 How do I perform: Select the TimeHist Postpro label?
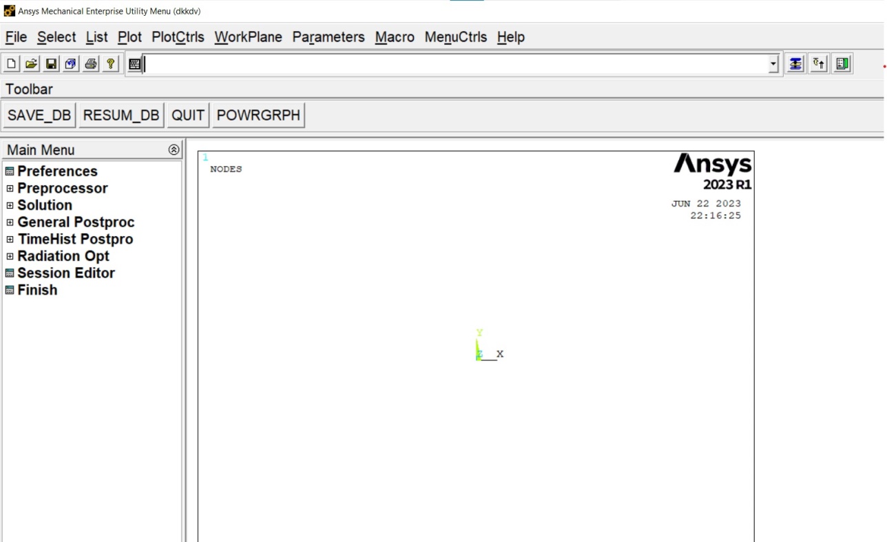point(75,240)
